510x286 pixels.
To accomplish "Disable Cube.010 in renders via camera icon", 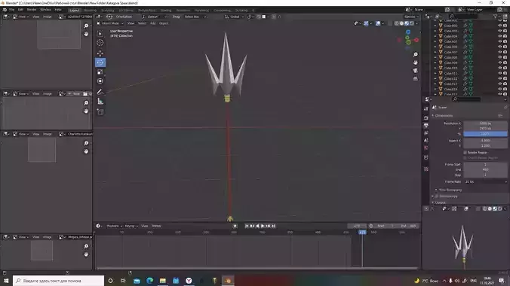I will tap(505, 68).
